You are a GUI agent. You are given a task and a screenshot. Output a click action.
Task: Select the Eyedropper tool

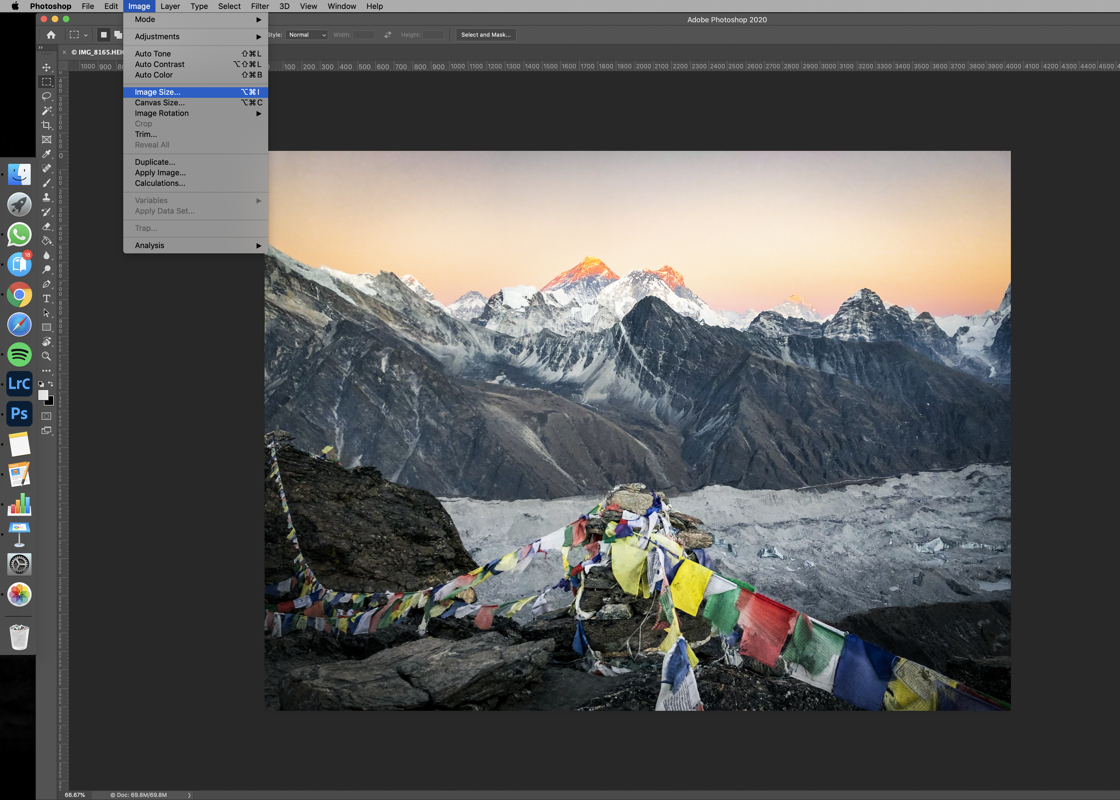click(x=47, y=154)
